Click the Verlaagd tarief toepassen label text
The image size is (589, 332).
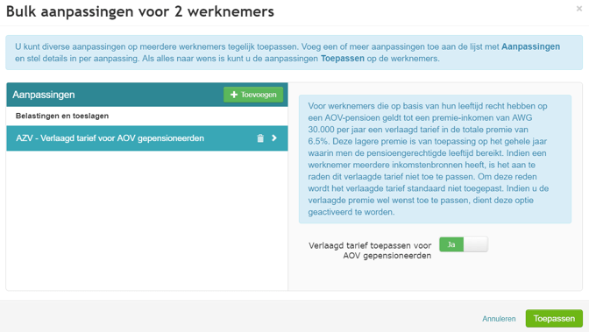(x=370, y=251)
